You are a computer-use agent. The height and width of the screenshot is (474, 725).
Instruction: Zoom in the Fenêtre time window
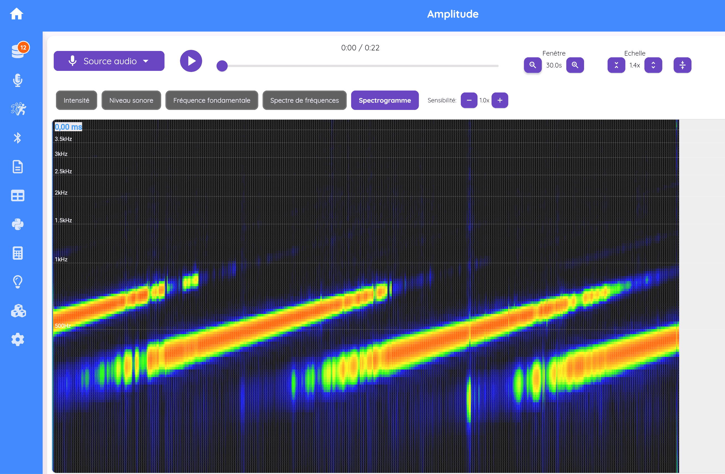(575, 65)
